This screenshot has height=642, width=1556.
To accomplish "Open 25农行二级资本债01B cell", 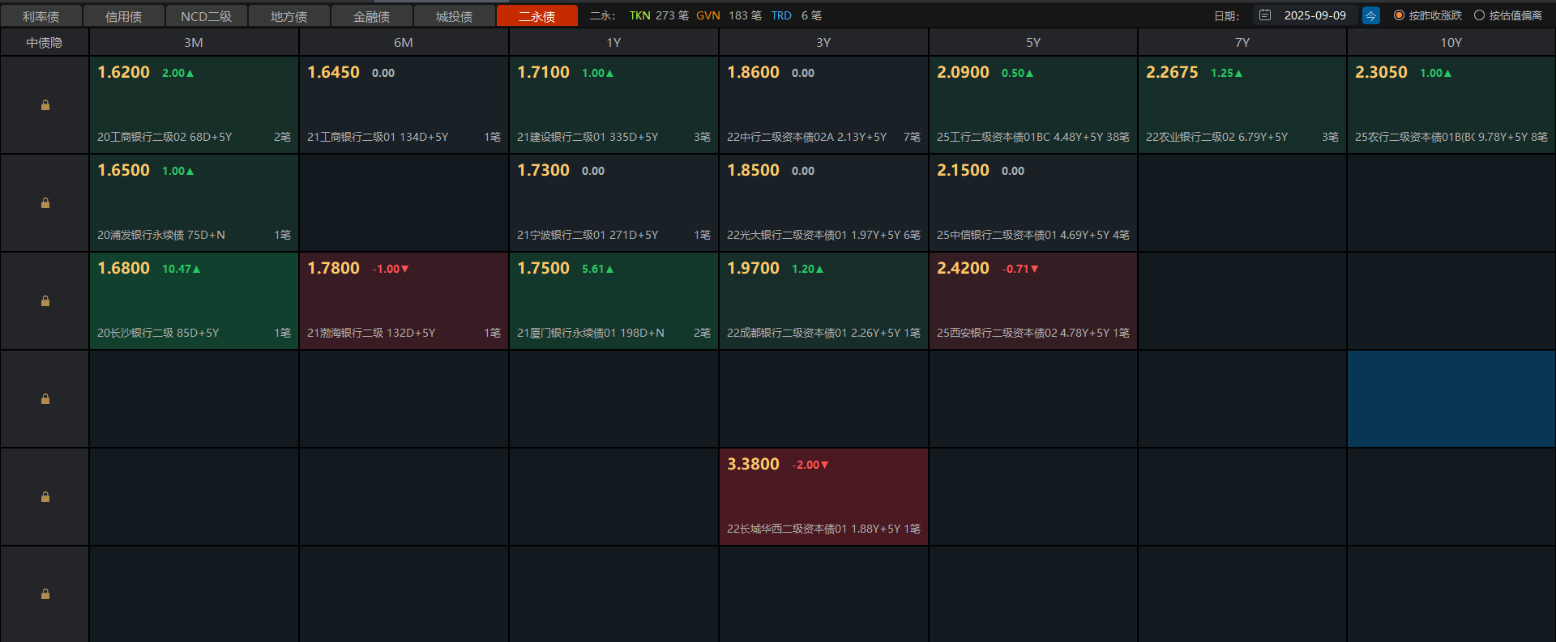I will (x=1451, y=105).
